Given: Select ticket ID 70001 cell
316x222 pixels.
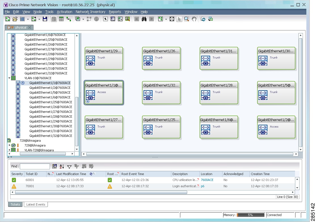Looking at the screenshot, I should coord(30,186).
